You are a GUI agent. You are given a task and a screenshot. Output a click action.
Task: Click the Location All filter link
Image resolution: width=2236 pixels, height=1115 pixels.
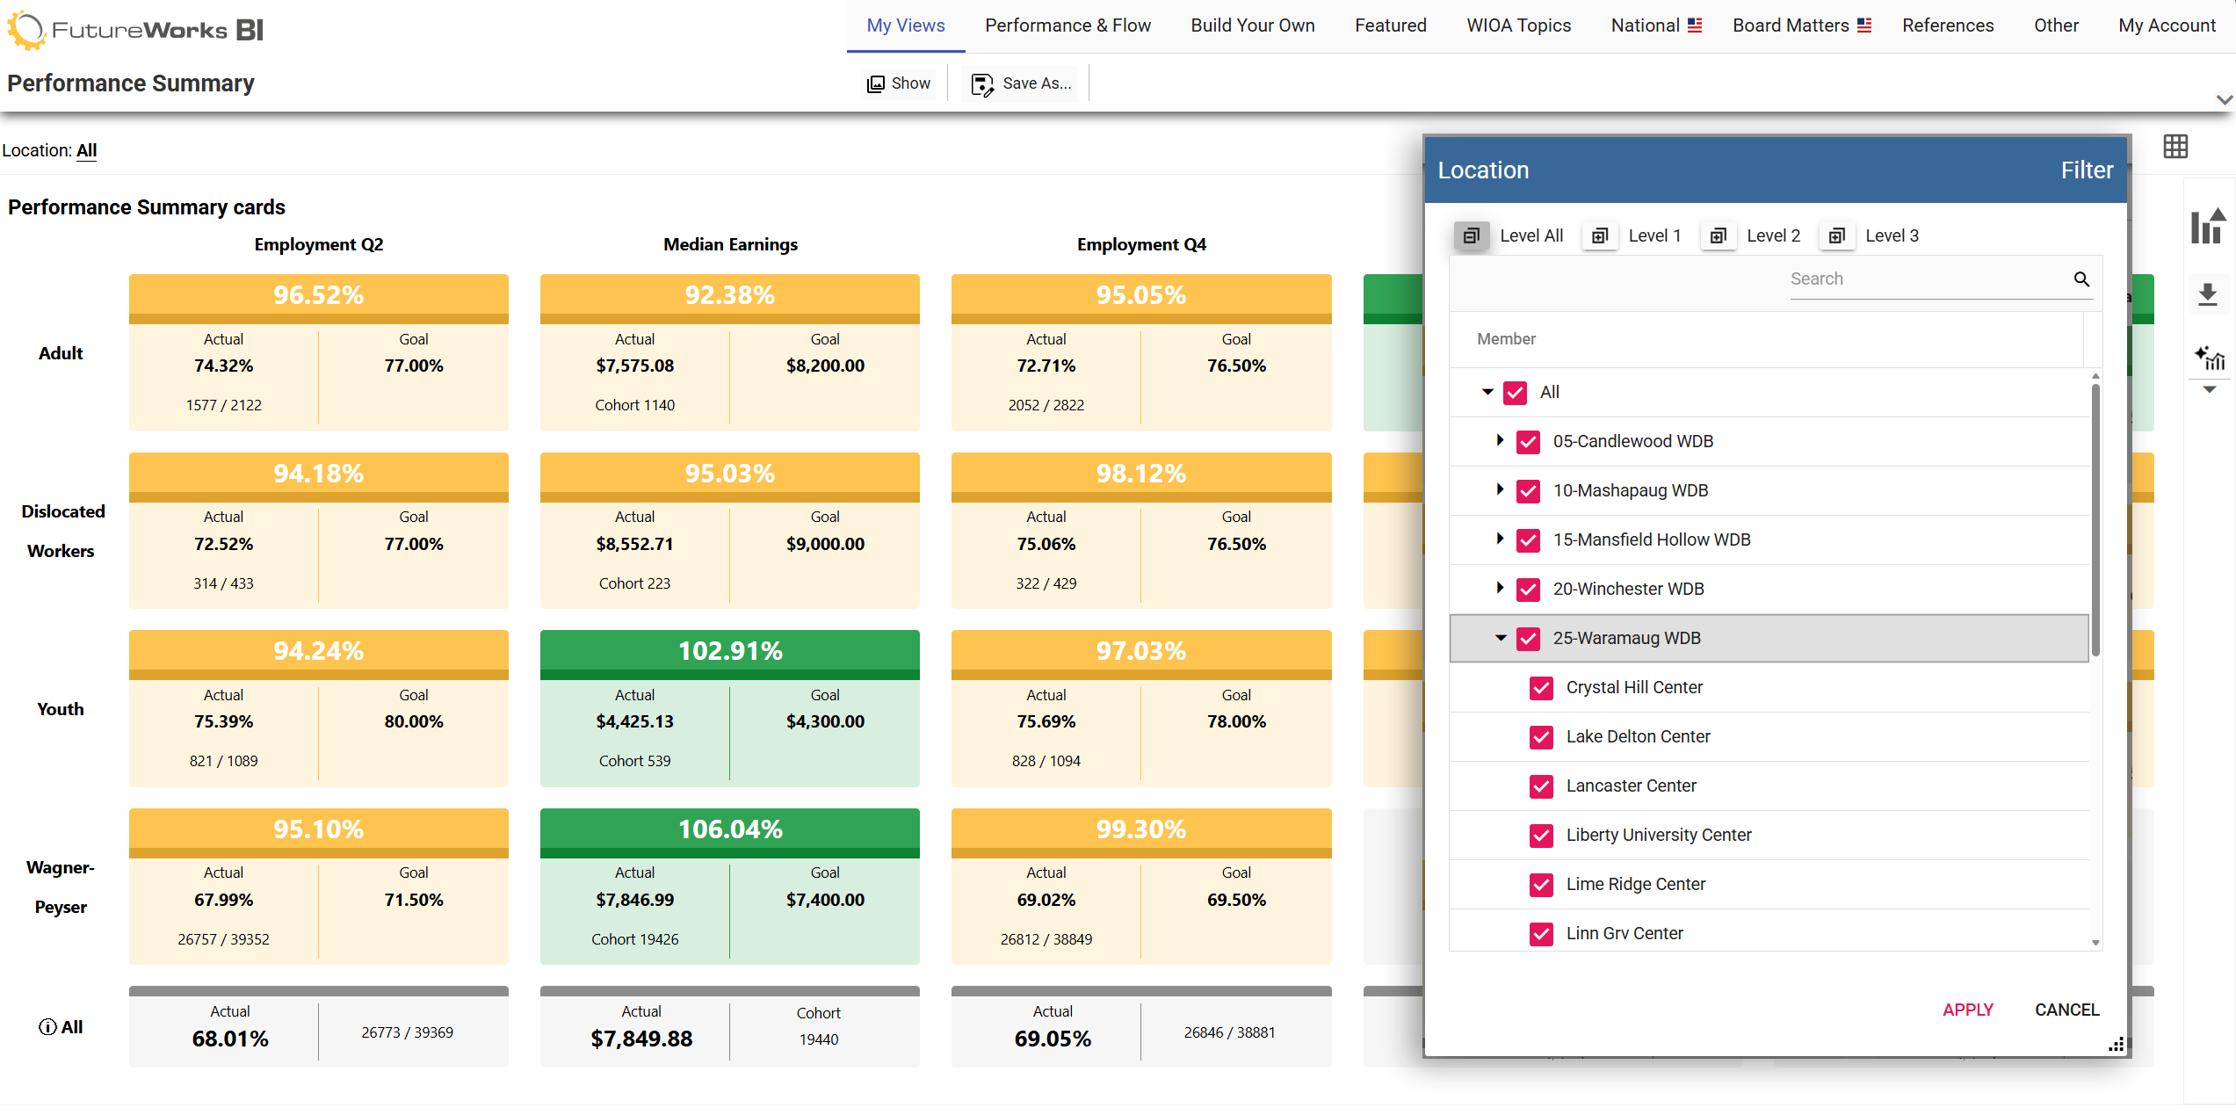point(87,150)
